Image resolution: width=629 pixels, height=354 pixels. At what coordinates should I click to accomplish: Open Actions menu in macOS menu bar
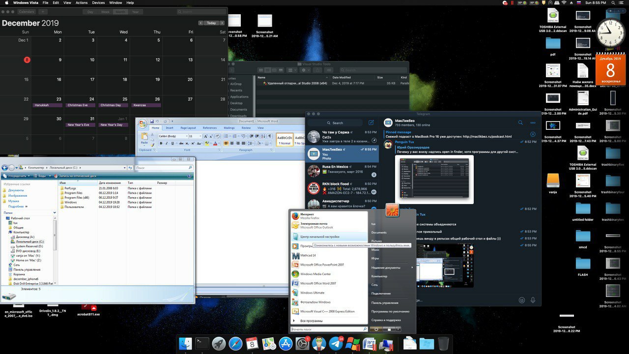pos(82,3)
